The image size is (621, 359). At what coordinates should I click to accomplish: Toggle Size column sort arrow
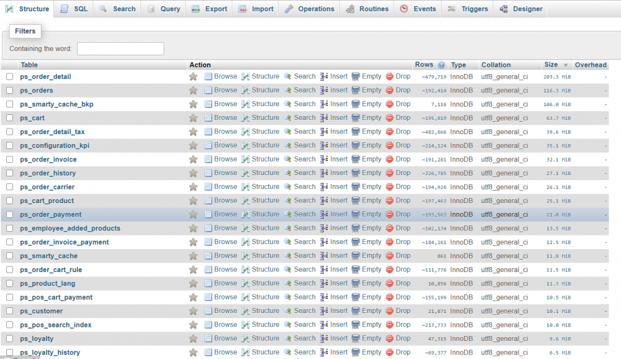click(566, 65)
